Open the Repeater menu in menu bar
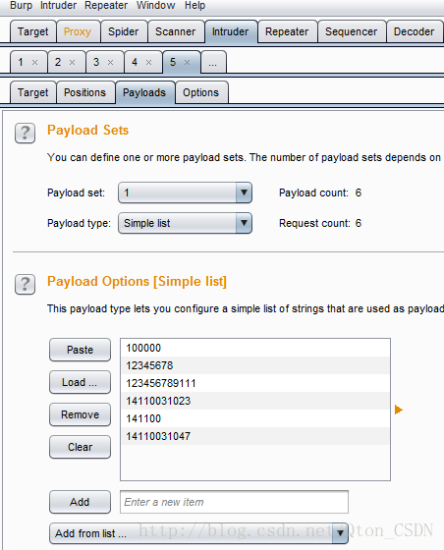Image resolution: width=444 pixels, height=550 pixels. pos(106,5)
